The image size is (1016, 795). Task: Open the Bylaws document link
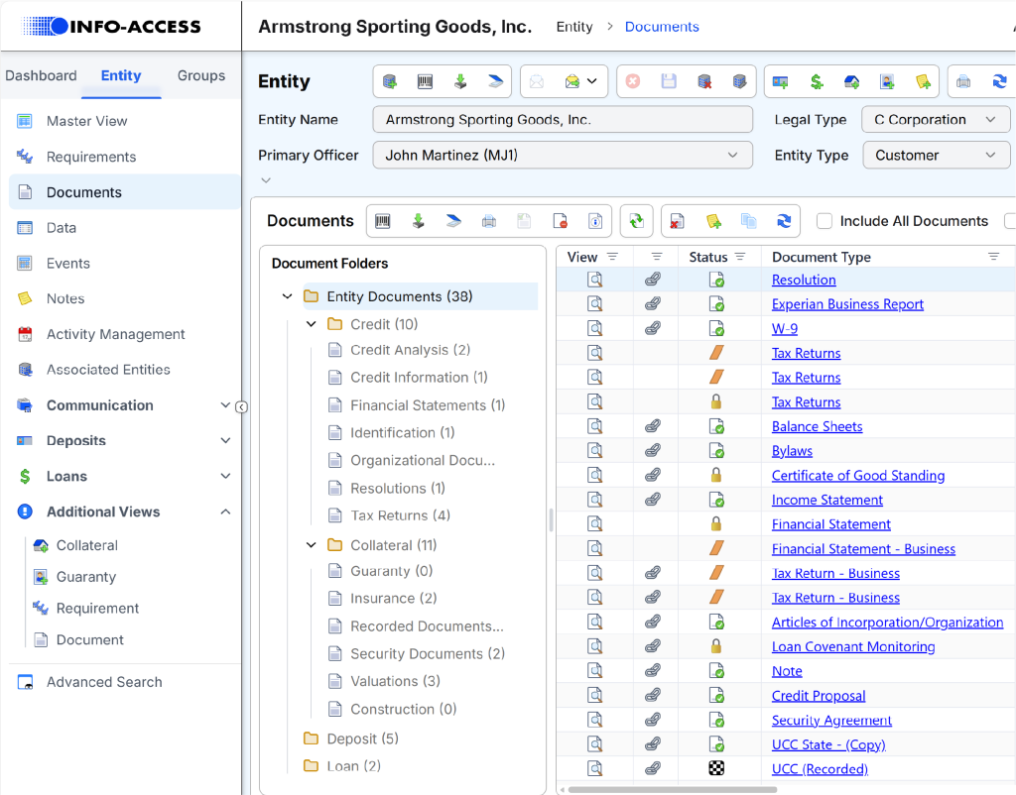tap(791, 450)
